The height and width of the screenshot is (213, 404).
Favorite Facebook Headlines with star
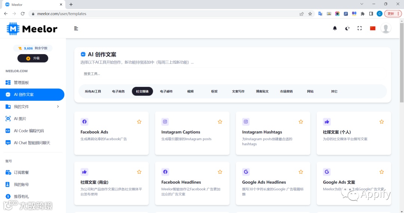click(x=220, y=172)
